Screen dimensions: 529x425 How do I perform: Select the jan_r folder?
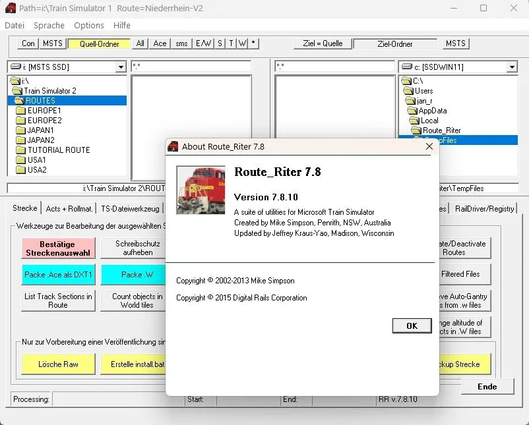coord(419,101)
